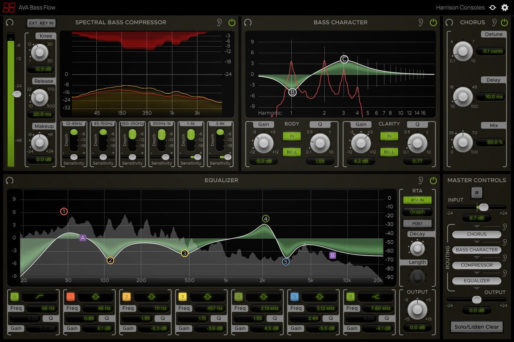Image resolution: width=514 pixels, height=342 pixels.
Task: Open the settings gear in top bar
Action: point(505,7)
